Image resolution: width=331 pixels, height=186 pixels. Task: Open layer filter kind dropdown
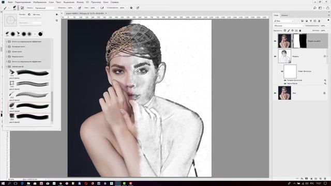click(x=283, y=21)
